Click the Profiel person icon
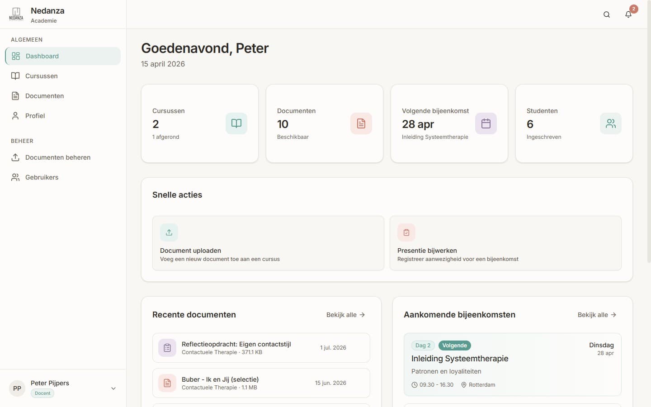The width and height of the screenshot is (651, 407). click(x=15, y=116)
